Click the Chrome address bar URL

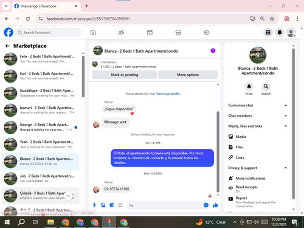coord(88,19)
